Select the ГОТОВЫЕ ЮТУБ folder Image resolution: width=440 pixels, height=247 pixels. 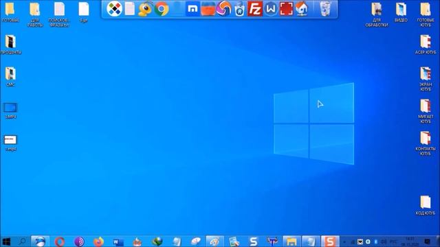(426, 14)
